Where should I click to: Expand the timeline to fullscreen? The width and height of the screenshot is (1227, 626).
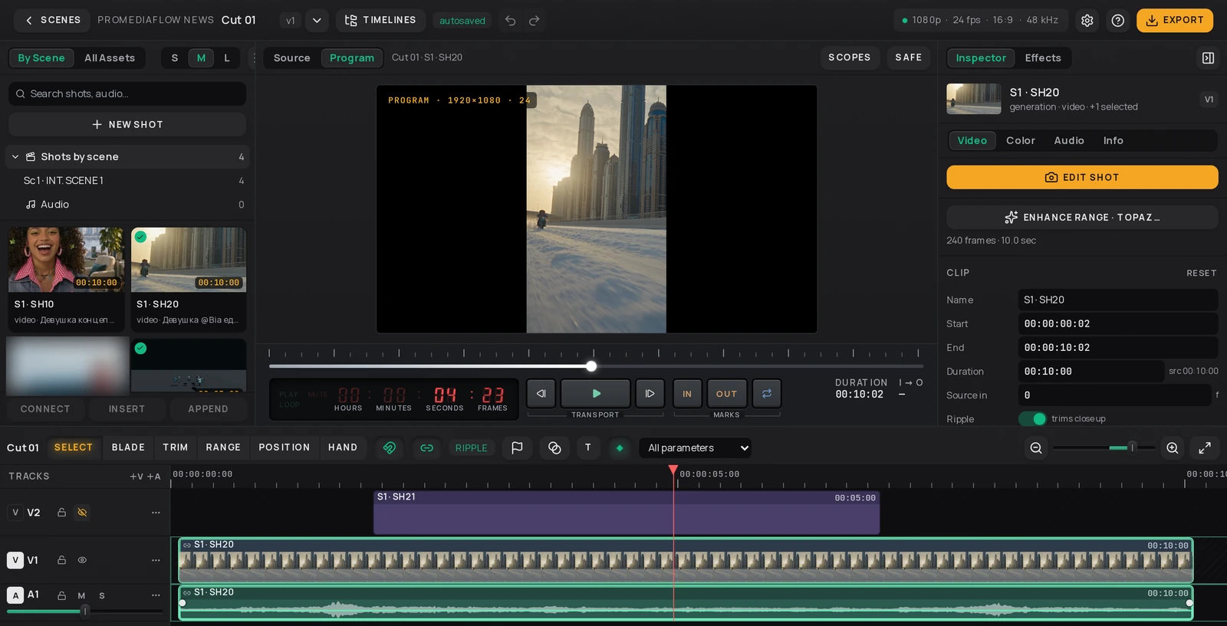tap(1205, 447)
